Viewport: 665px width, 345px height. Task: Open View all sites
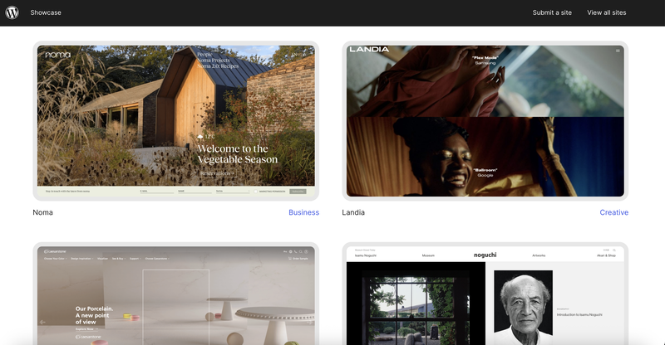click(606, 12)
